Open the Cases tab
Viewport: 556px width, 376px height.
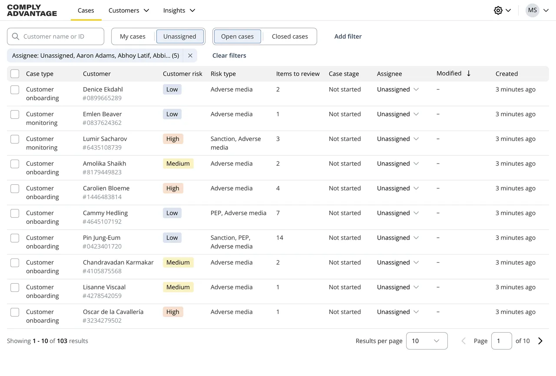86,10
